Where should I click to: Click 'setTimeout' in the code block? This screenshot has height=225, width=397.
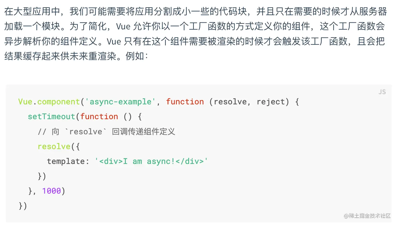[x=51, y=117]
